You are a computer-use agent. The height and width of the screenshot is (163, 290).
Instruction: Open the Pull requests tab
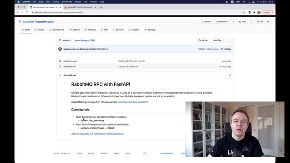point(56,30)
